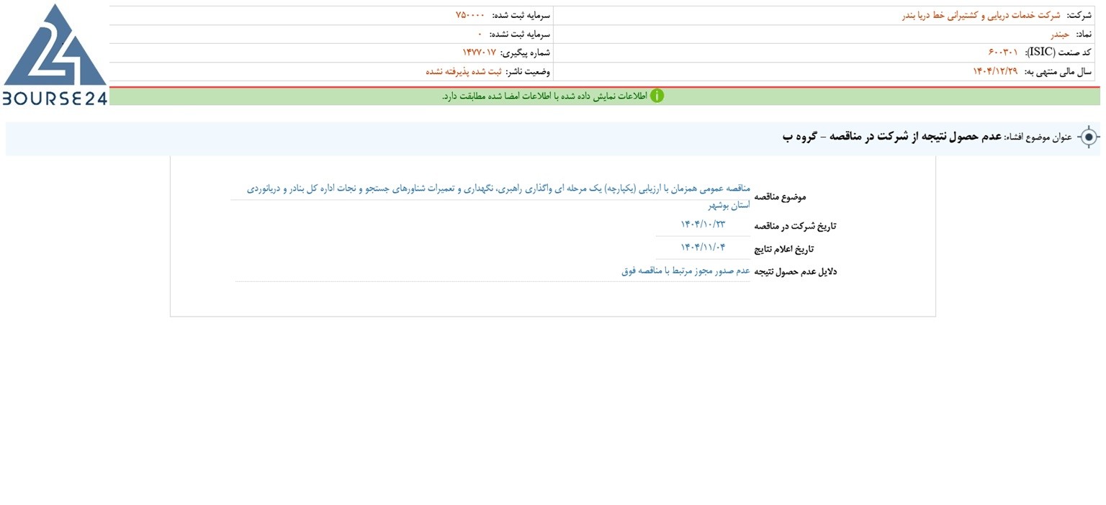Click publisher status ثبت شده پذیرفته نشده
This screenshot has width=1106, height=505.
pos(464,71)
